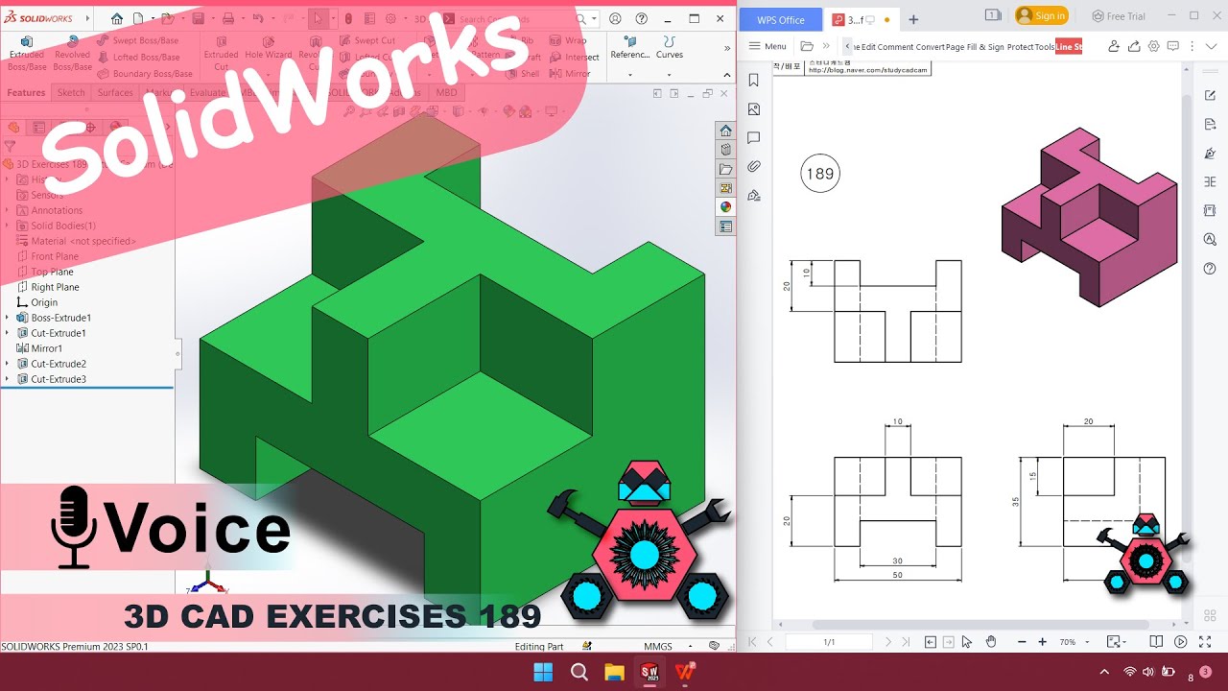1228x691 pixels.
Task: Open WPS settings gear icon
Action: click(x=1154, y=46)
